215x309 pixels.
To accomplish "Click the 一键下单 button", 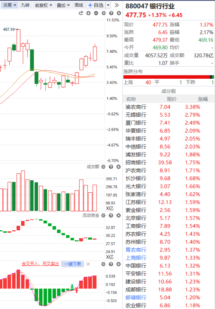I will point(73,264).
